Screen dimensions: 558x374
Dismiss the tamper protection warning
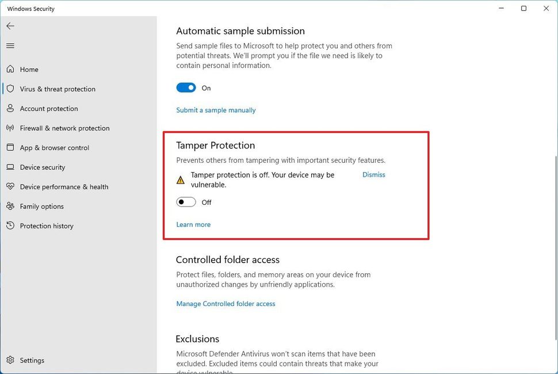(x=373, y=174)
